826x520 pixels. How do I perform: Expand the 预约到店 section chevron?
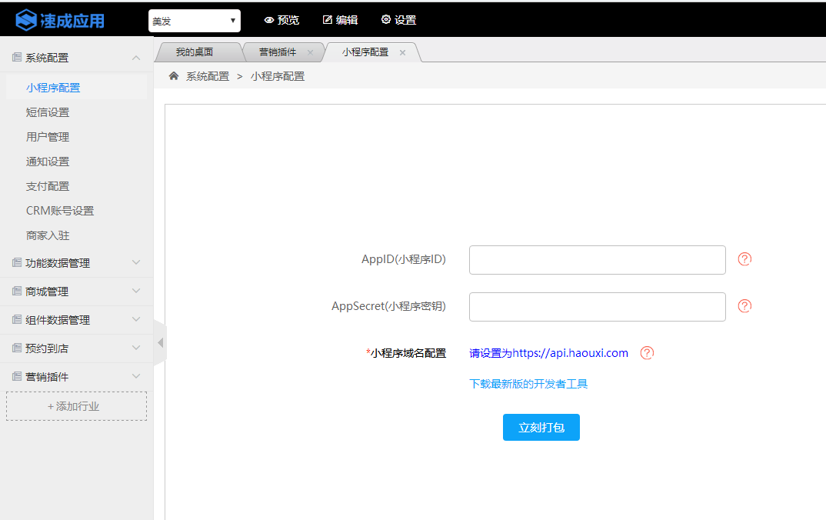tap(136, 348)
